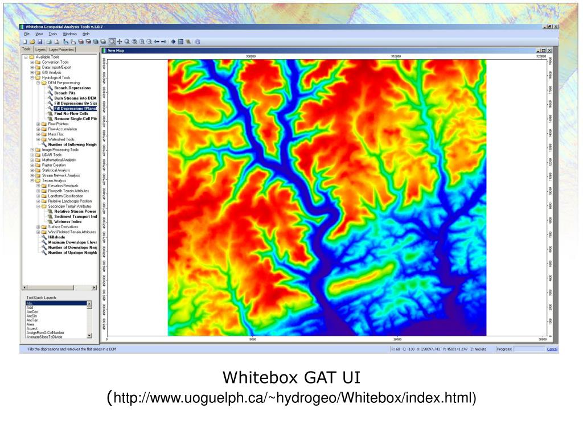The width and height of the screenshot is (583, 437).
Task: Click the globe help toolbar icon
Action: click(197, 42)
